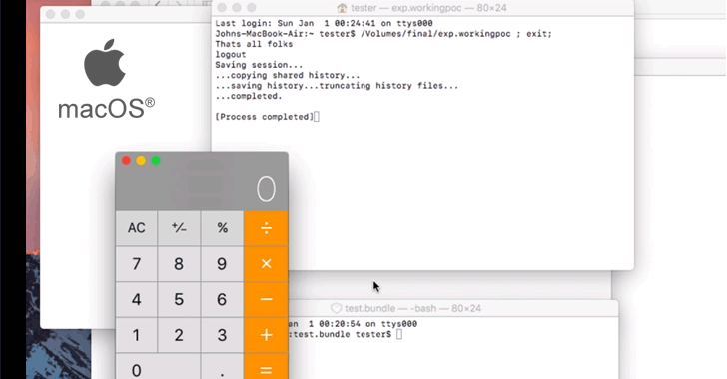
Task: Select the plus operator in Calculator
Action: click(x=266, y=335)
